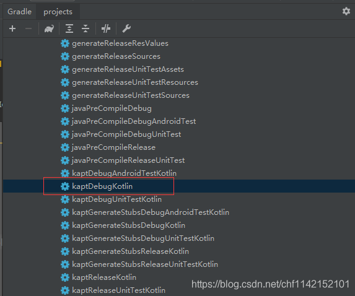Click gear icon beside kaptGenerateStubsReleaseKotlin
The image size is (355, 296).
click(x=65, y=251)
